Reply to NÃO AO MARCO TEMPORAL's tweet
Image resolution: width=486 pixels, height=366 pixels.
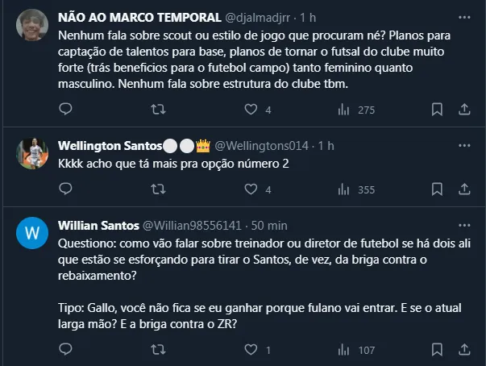66,110
